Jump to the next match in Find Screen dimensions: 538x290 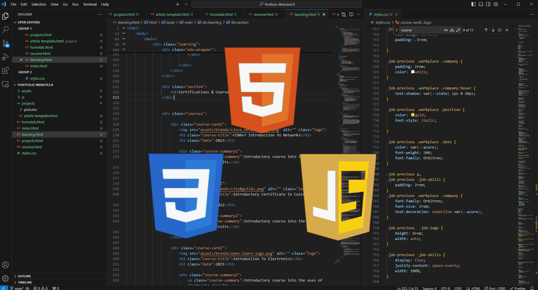[x=493, y=30]
